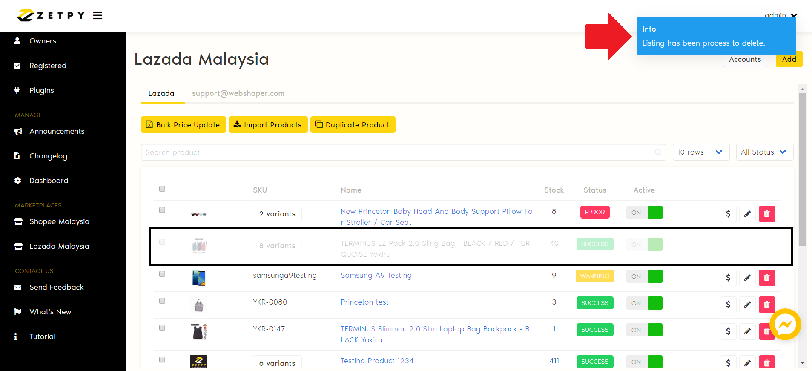
Task: Toggle active switch for Samsung A9 Testing
Action: [x=644, y=276]
